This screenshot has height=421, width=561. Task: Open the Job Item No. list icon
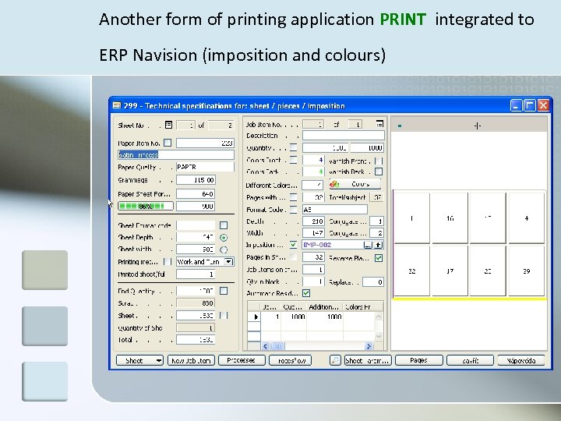tap(379, 124)
